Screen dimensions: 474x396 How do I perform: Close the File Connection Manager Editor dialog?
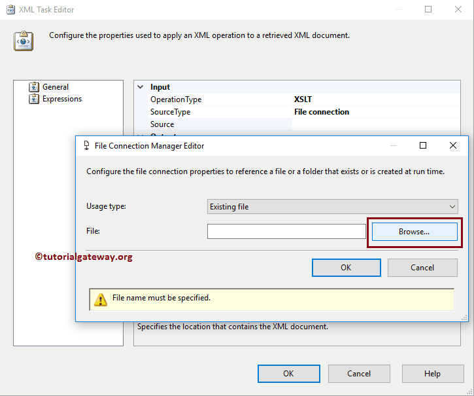point(453,145)
